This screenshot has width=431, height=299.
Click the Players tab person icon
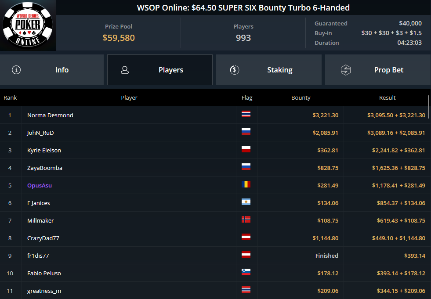pyautogui.click(x=125, y=70)
